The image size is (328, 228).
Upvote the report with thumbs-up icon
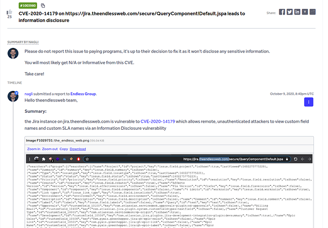click(x=9, y=12)
